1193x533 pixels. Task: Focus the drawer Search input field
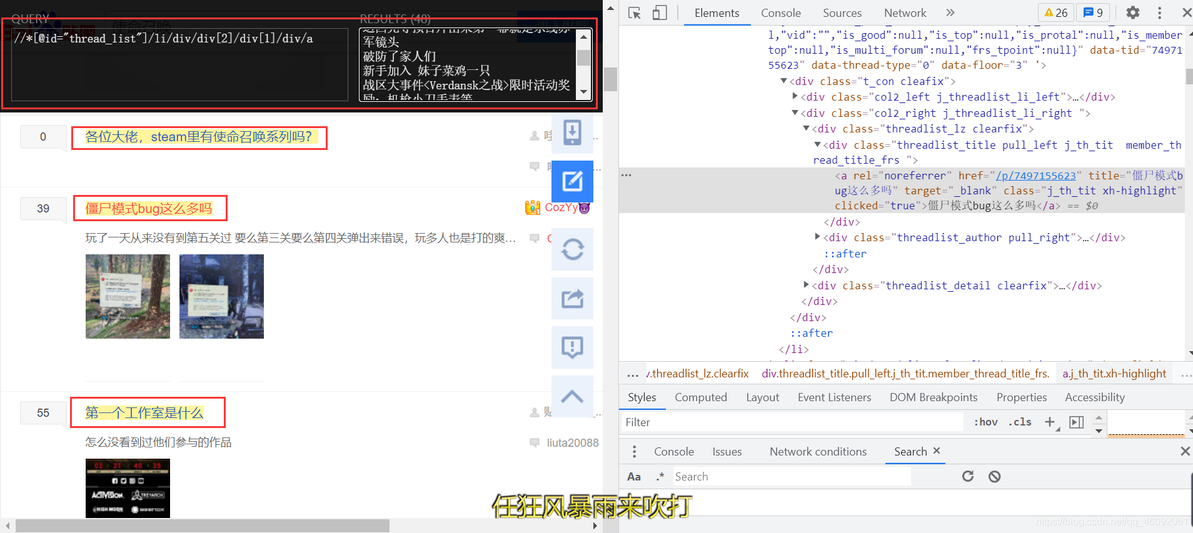coord(792,477)
